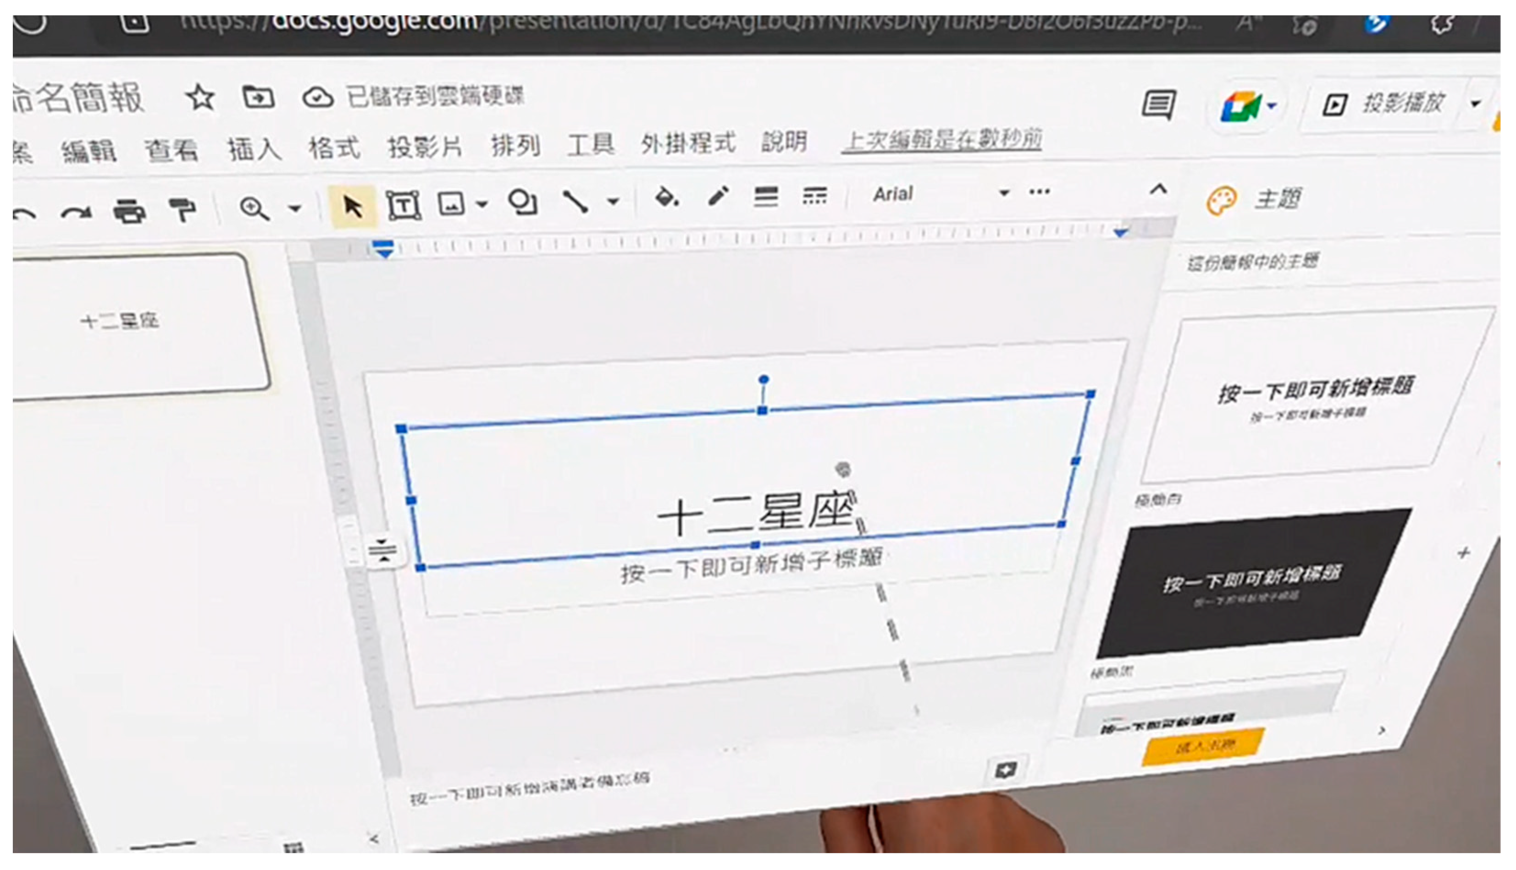
Task: Collapse the menus with up chevron
Action: [1158, 190]
